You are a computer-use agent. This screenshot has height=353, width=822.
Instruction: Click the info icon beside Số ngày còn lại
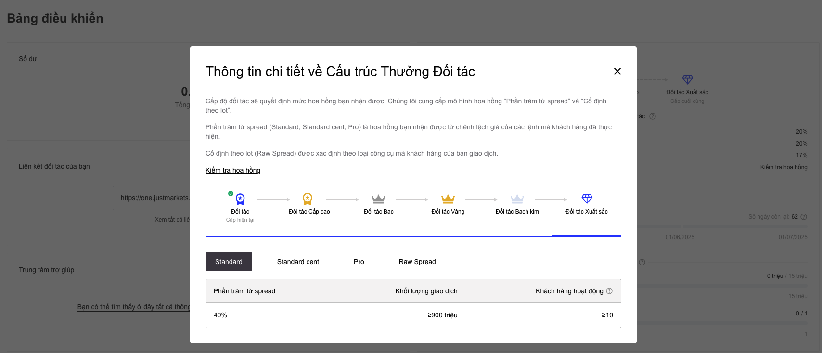pos(804,217)
